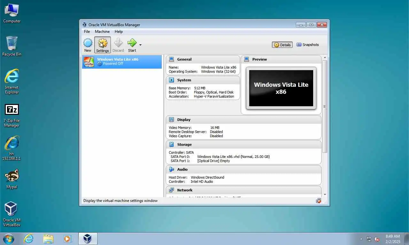Switch to the Details view button
Viewport: 409px width, 245px height.
[x=282, y=45]
